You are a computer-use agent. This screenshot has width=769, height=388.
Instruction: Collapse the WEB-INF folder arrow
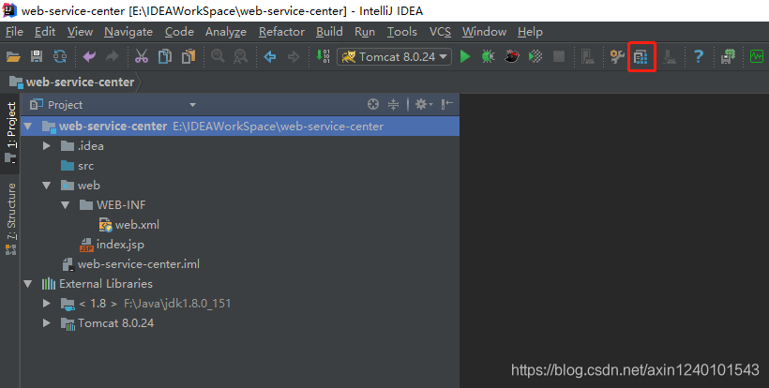(x=66, y=204)
